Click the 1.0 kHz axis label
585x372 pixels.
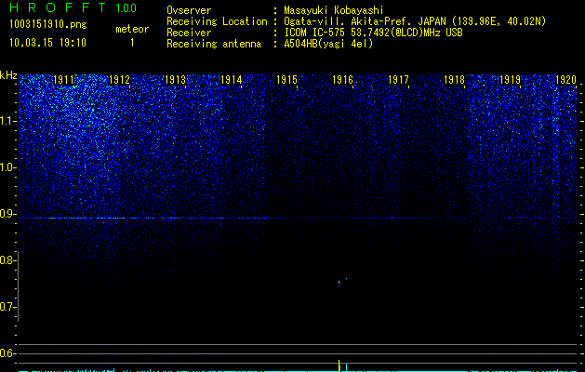[x=7, y=167]
